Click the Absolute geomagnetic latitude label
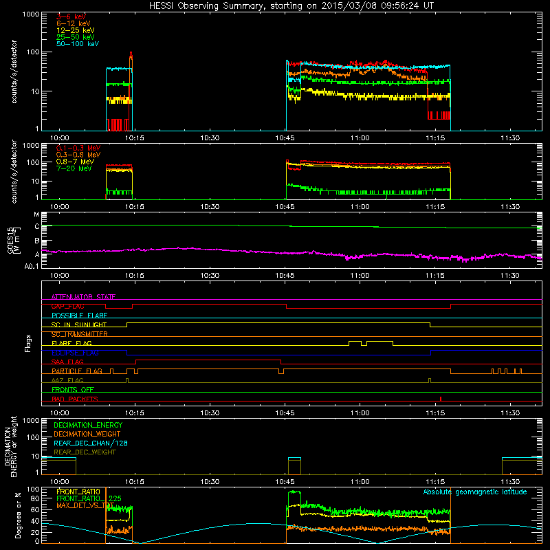This screenshot has height=550, width=550. pyautogui.click(x=475, y=492)
